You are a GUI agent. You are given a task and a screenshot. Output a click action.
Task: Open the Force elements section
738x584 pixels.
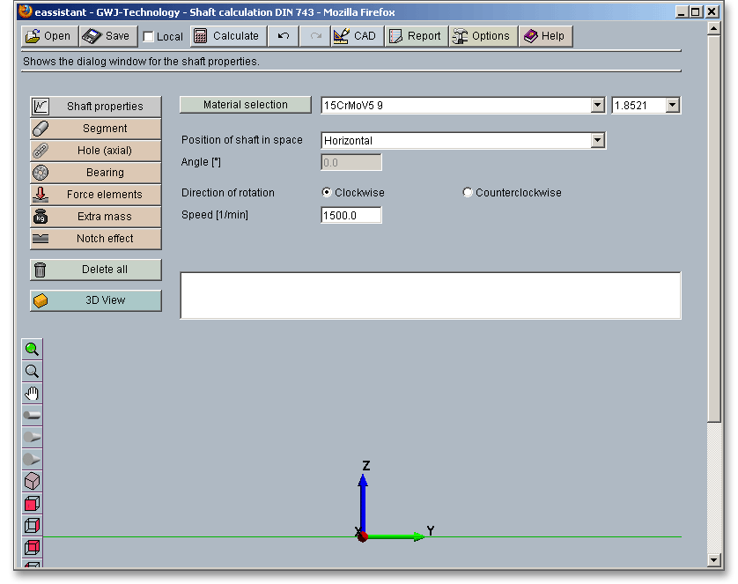coord(96,195)
